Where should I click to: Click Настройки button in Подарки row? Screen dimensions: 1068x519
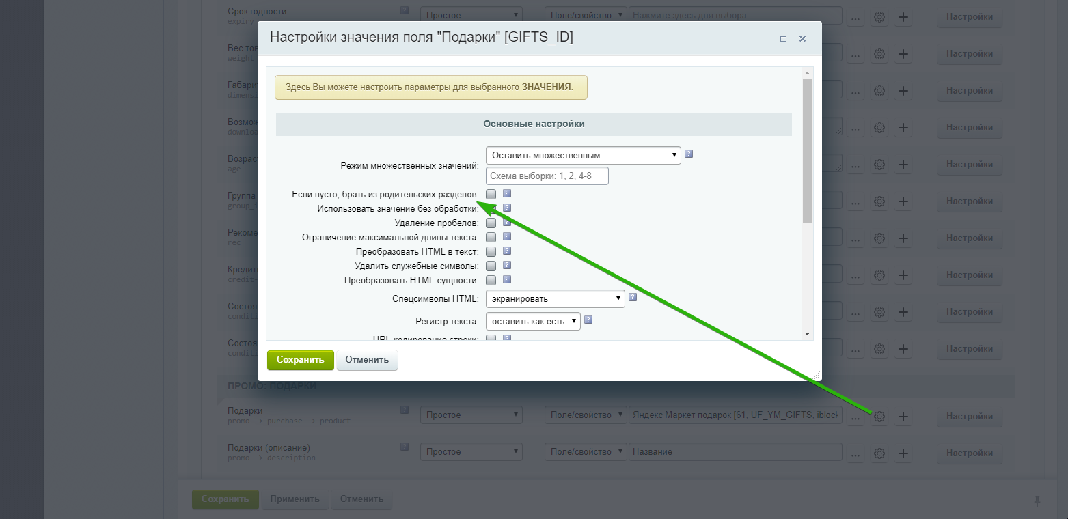tap(969, 416)
